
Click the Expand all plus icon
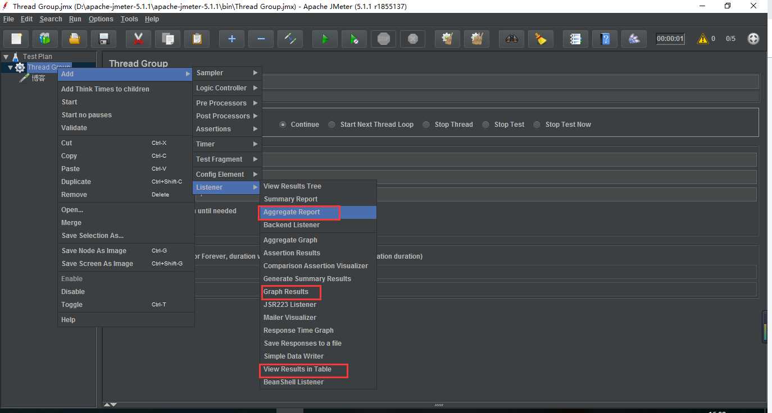[x=231, y=39]
